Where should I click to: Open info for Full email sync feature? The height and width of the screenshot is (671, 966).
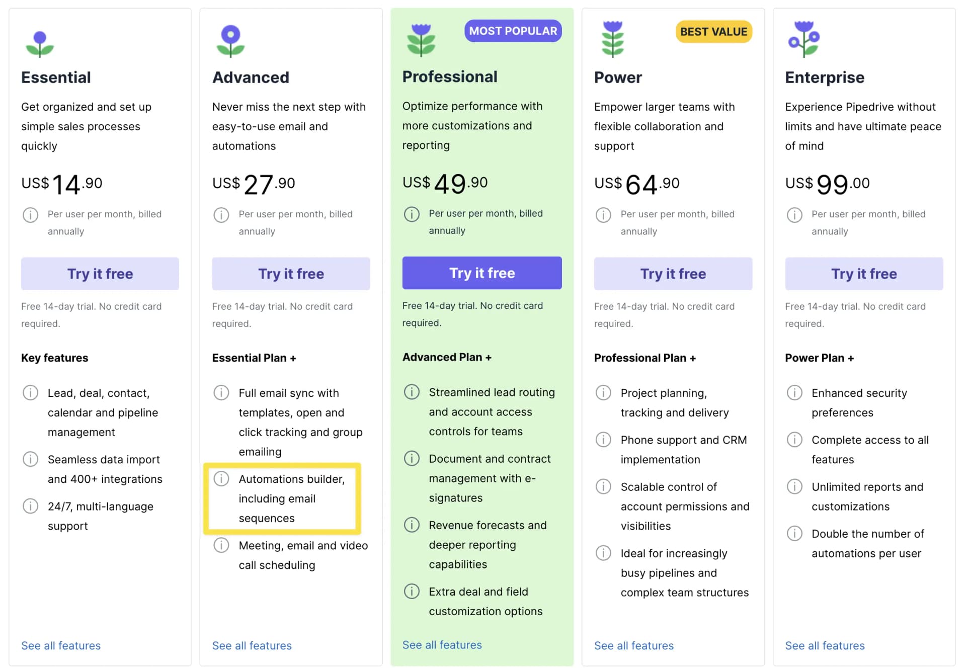click(221, 392)
